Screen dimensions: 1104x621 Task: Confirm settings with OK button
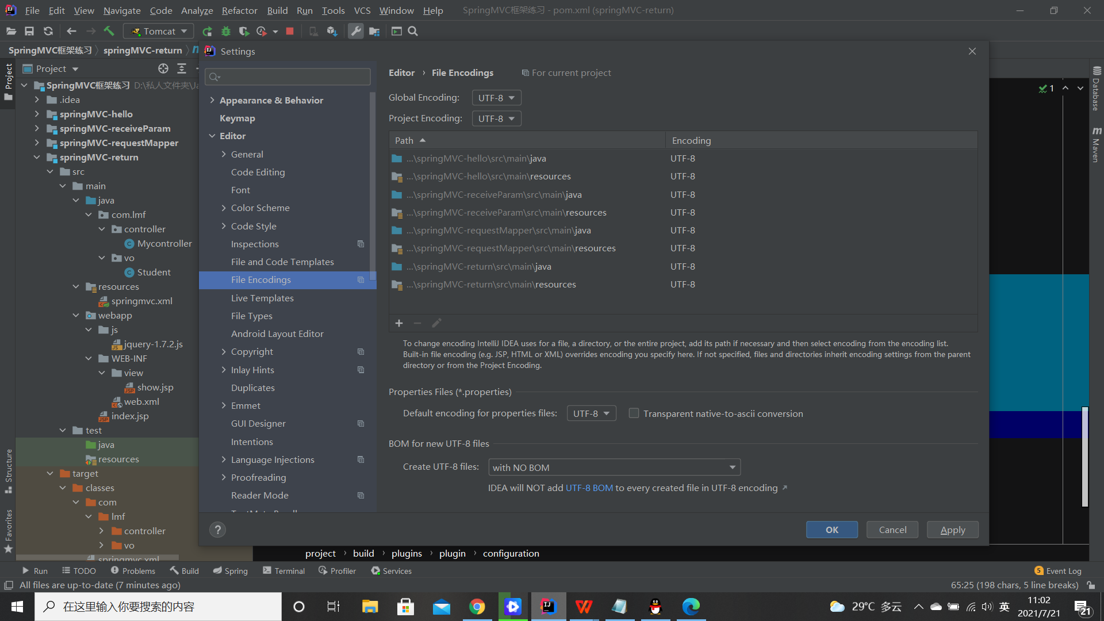(x=832, y=530)
